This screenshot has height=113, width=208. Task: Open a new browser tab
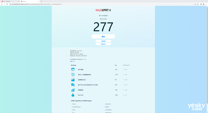(41, 1)
